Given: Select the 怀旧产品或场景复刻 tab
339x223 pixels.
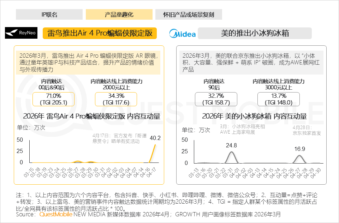Looking at the screenshot, I should pos(189,14).
